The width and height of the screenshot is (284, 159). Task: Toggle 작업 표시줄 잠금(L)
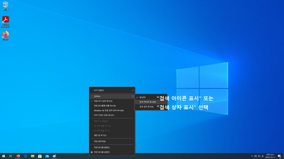[x=112, y=148]
